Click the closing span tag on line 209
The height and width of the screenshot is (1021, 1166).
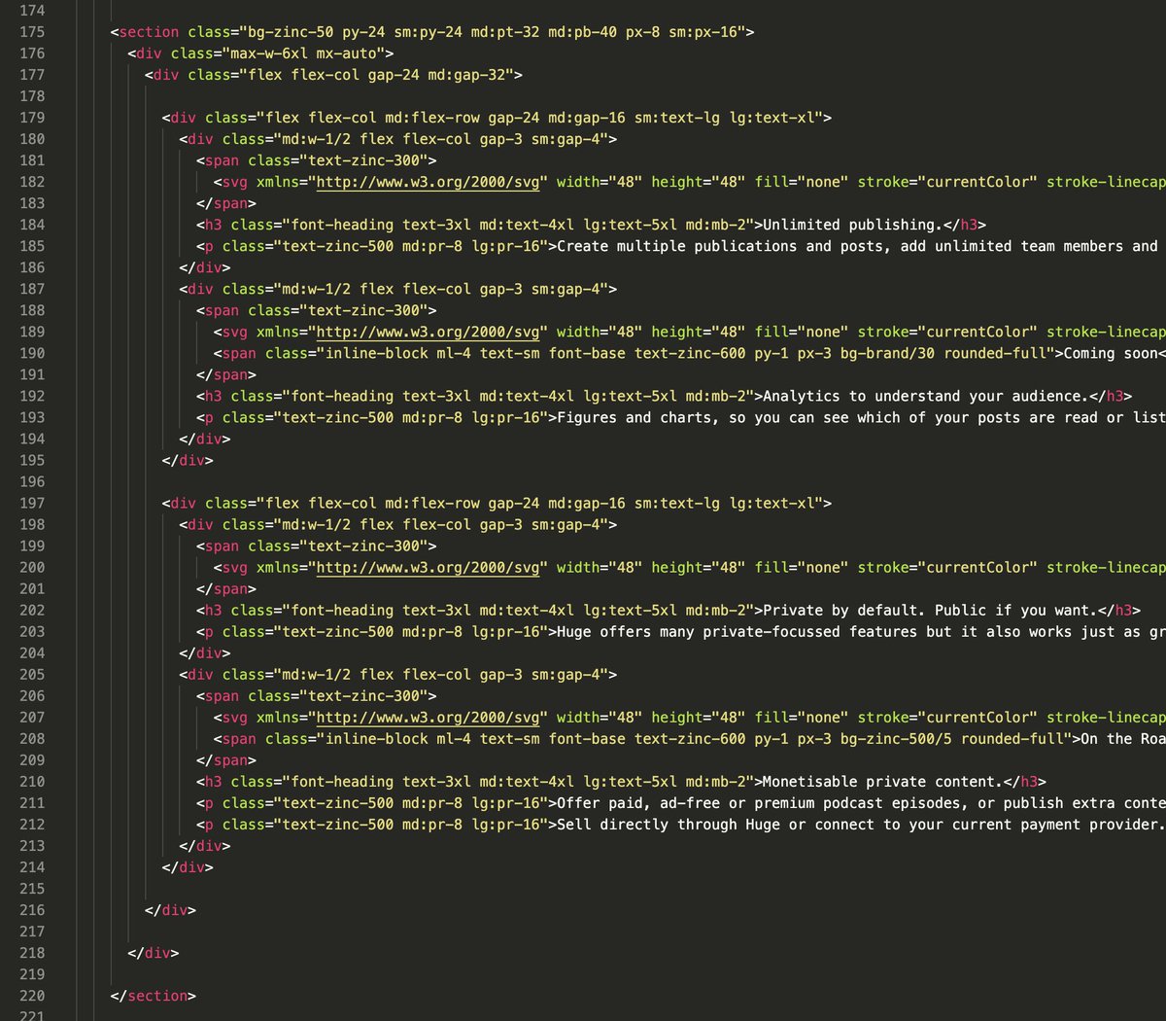coord(226,760)
